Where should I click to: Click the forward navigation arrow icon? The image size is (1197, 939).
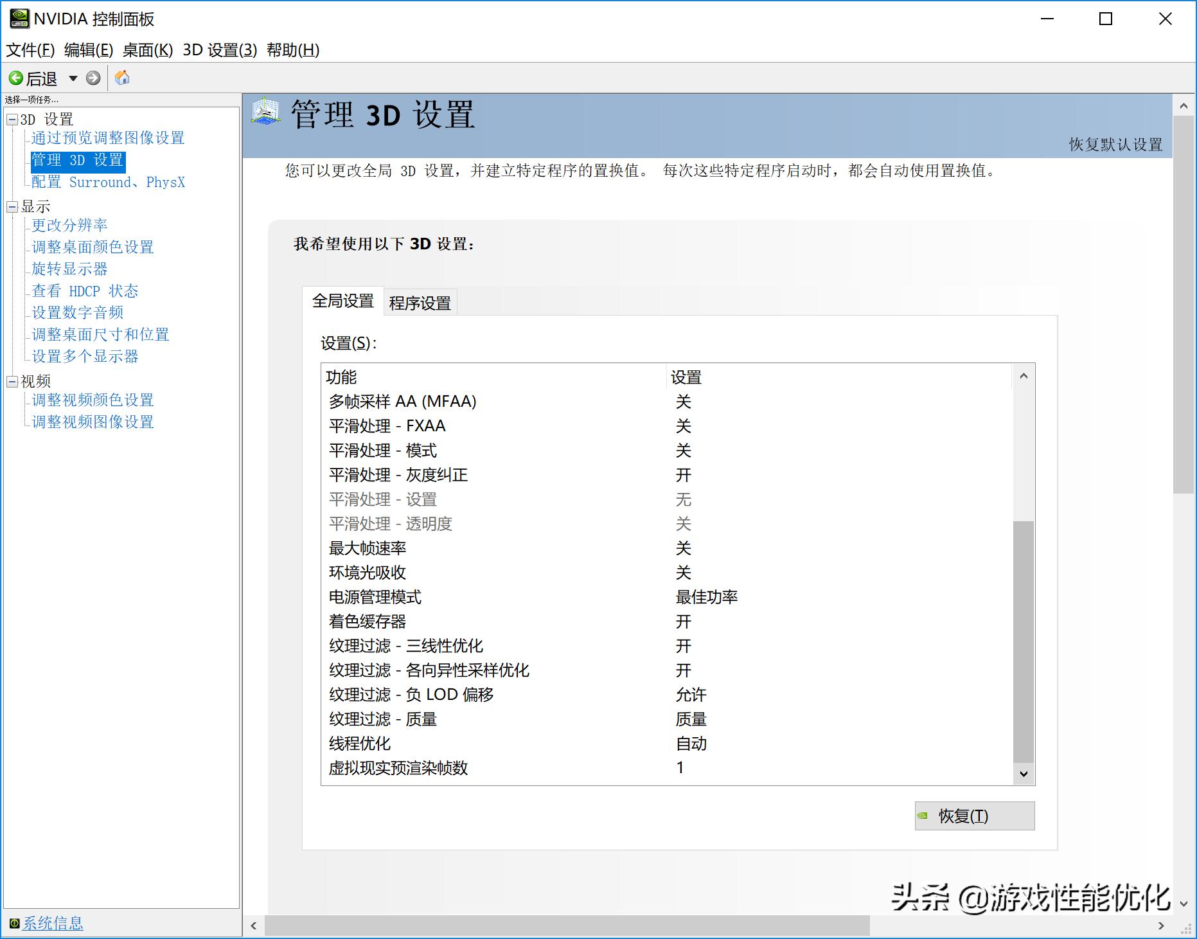[94, 78]
